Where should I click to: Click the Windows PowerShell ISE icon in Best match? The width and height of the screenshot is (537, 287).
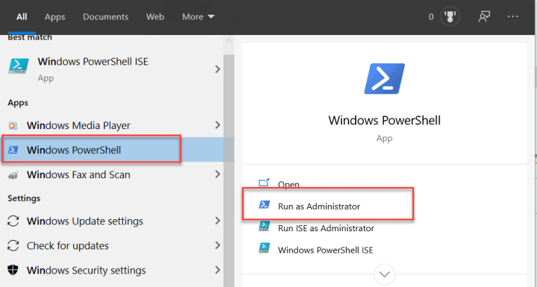[x=19, y=66]
